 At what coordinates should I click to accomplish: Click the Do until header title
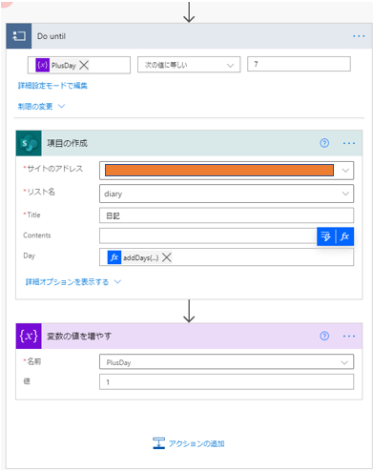click(52, 36)
